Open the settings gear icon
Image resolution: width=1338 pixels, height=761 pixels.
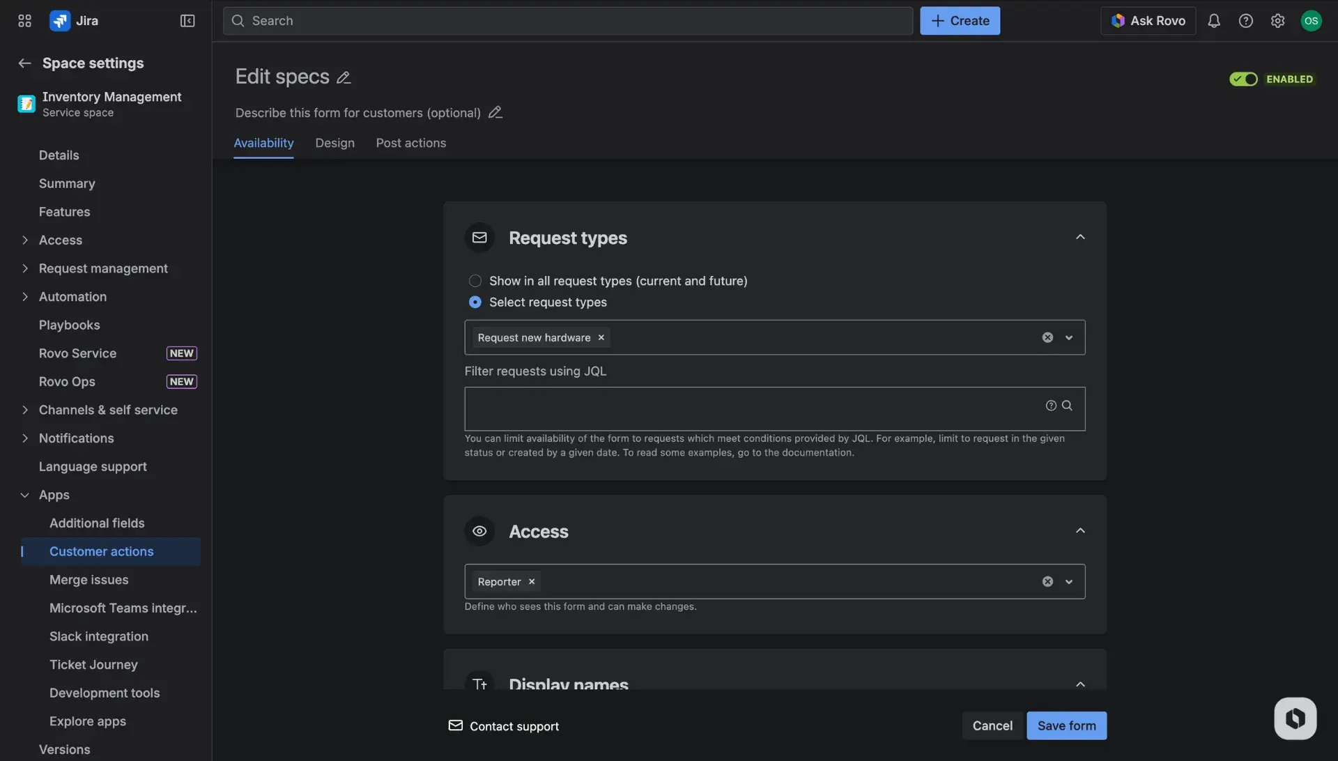1277,20
